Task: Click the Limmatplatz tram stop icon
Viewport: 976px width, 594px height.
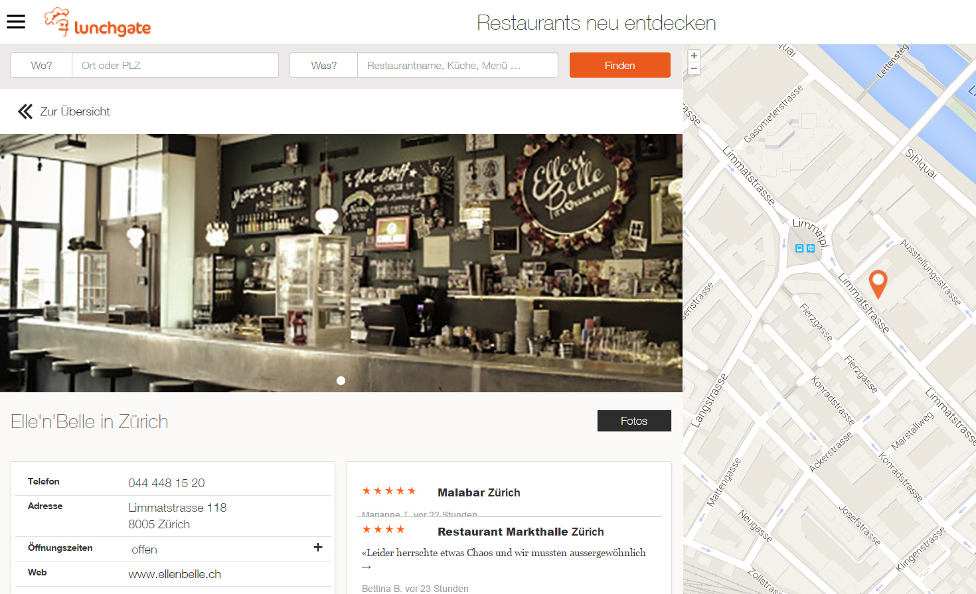Action: (805, 248)
